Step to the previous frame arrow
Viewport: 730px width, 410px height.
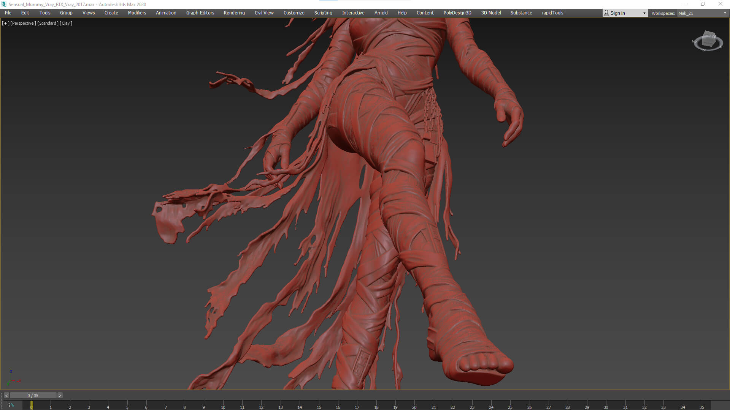pyautogui.click(x=6, y=396)
